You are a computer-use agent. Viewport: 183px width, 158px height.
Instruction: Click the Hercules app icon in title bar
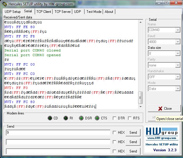click(x=5, y=4)
